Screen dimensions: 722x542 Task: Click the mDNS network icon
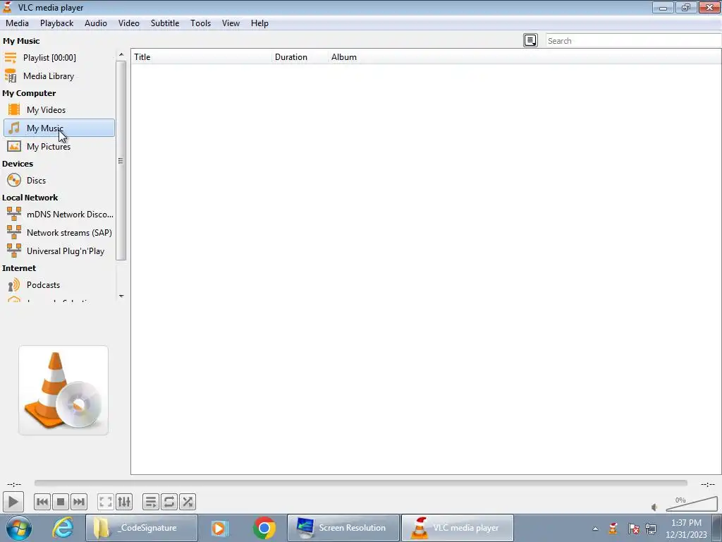coord(14,214)
